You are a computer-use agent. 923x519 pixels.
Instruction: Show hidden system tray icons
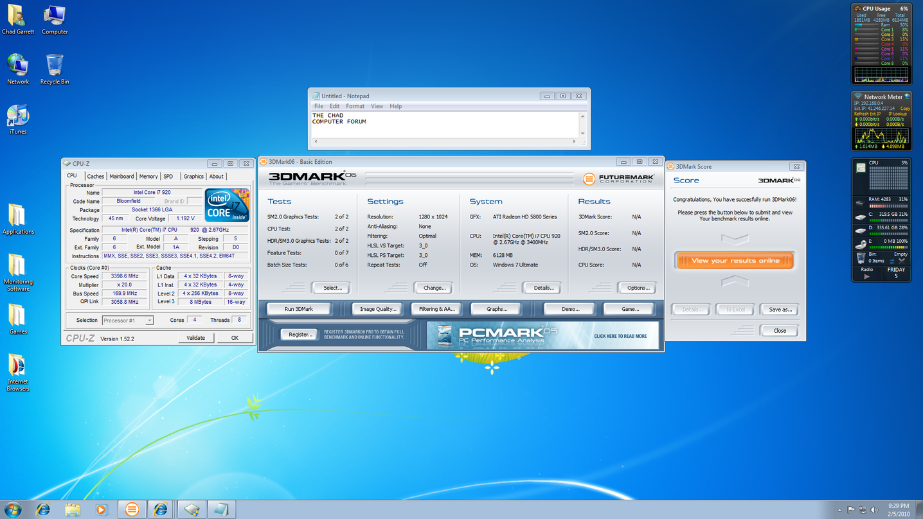[839, 510]
